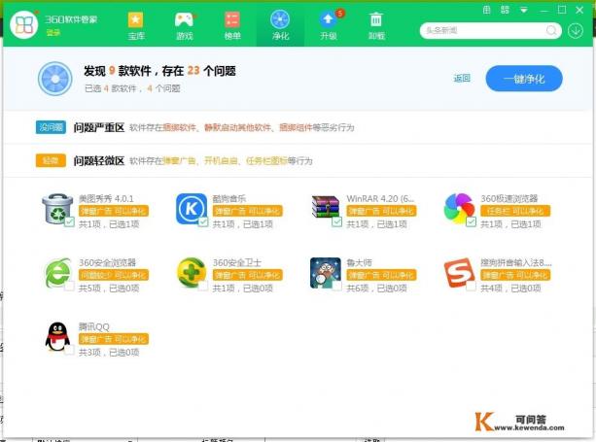Check the 腾讯QQ checkbox
The width and height of the screenshot is (596, 442).
click(69, 350)
